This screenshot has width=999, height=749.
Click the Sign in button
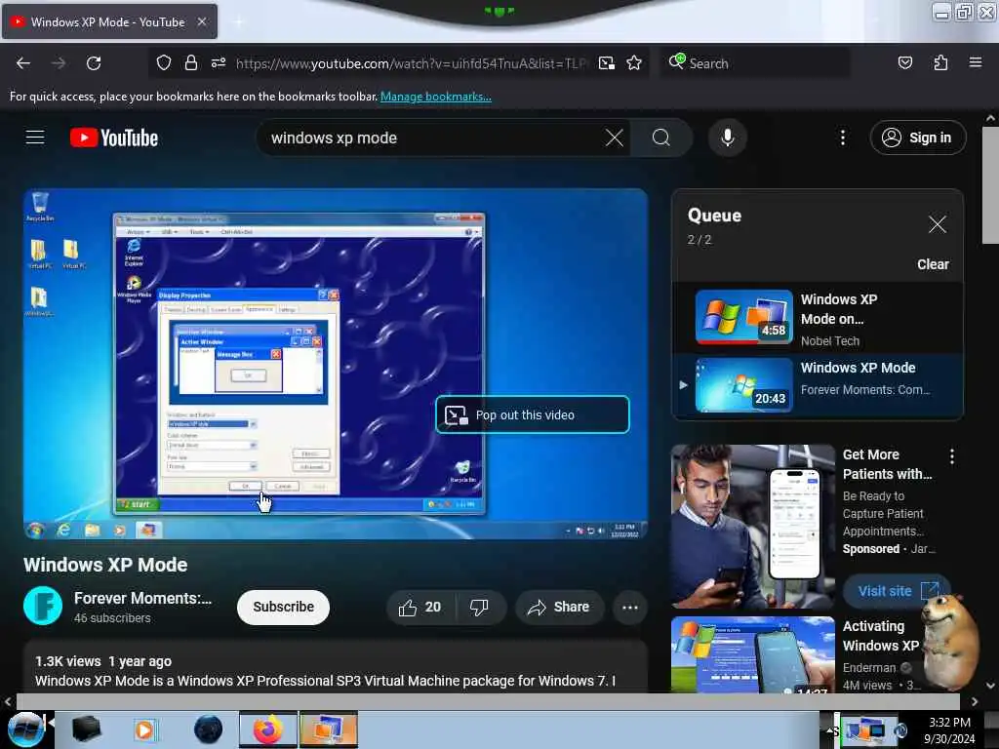tap(918, 138)
